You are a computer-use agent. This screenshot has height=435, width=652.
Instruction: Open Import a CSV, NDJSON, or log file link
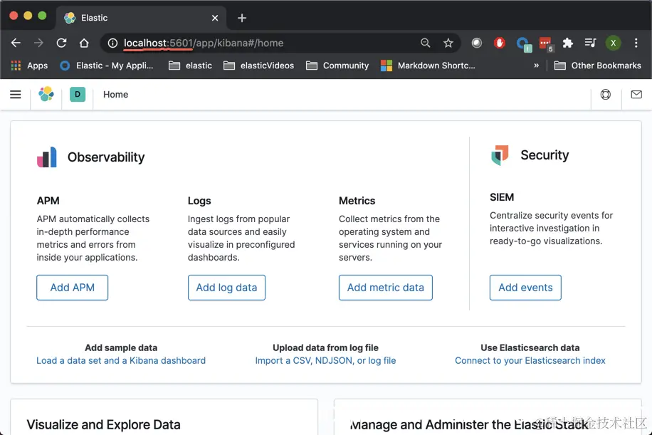click(x=325, y=360)
